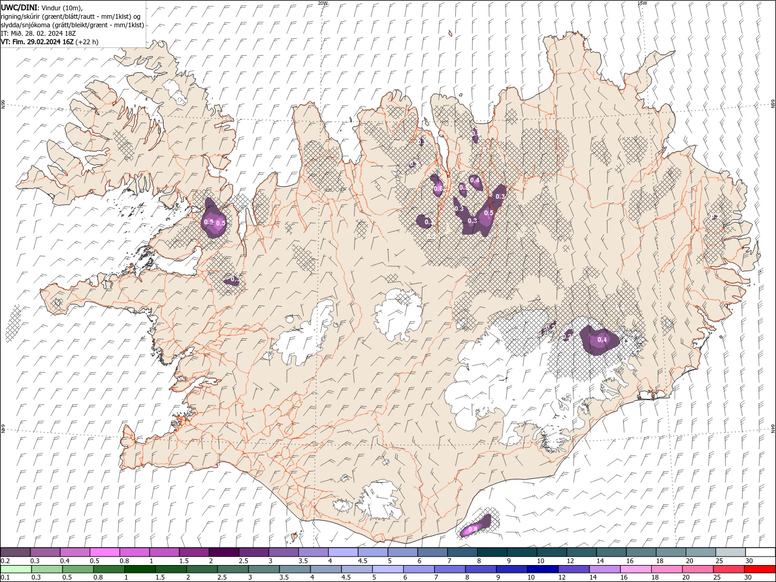Click the 'slydda/snjókoma' sleet/snow legend line
Screen dimensions: 776x582
pyautogui.click(x=72, y=25)
